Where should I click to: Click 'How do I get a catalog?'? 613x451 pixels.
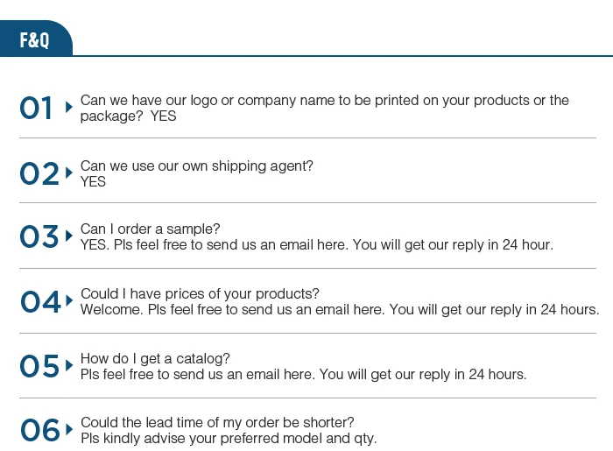(155, 358)
